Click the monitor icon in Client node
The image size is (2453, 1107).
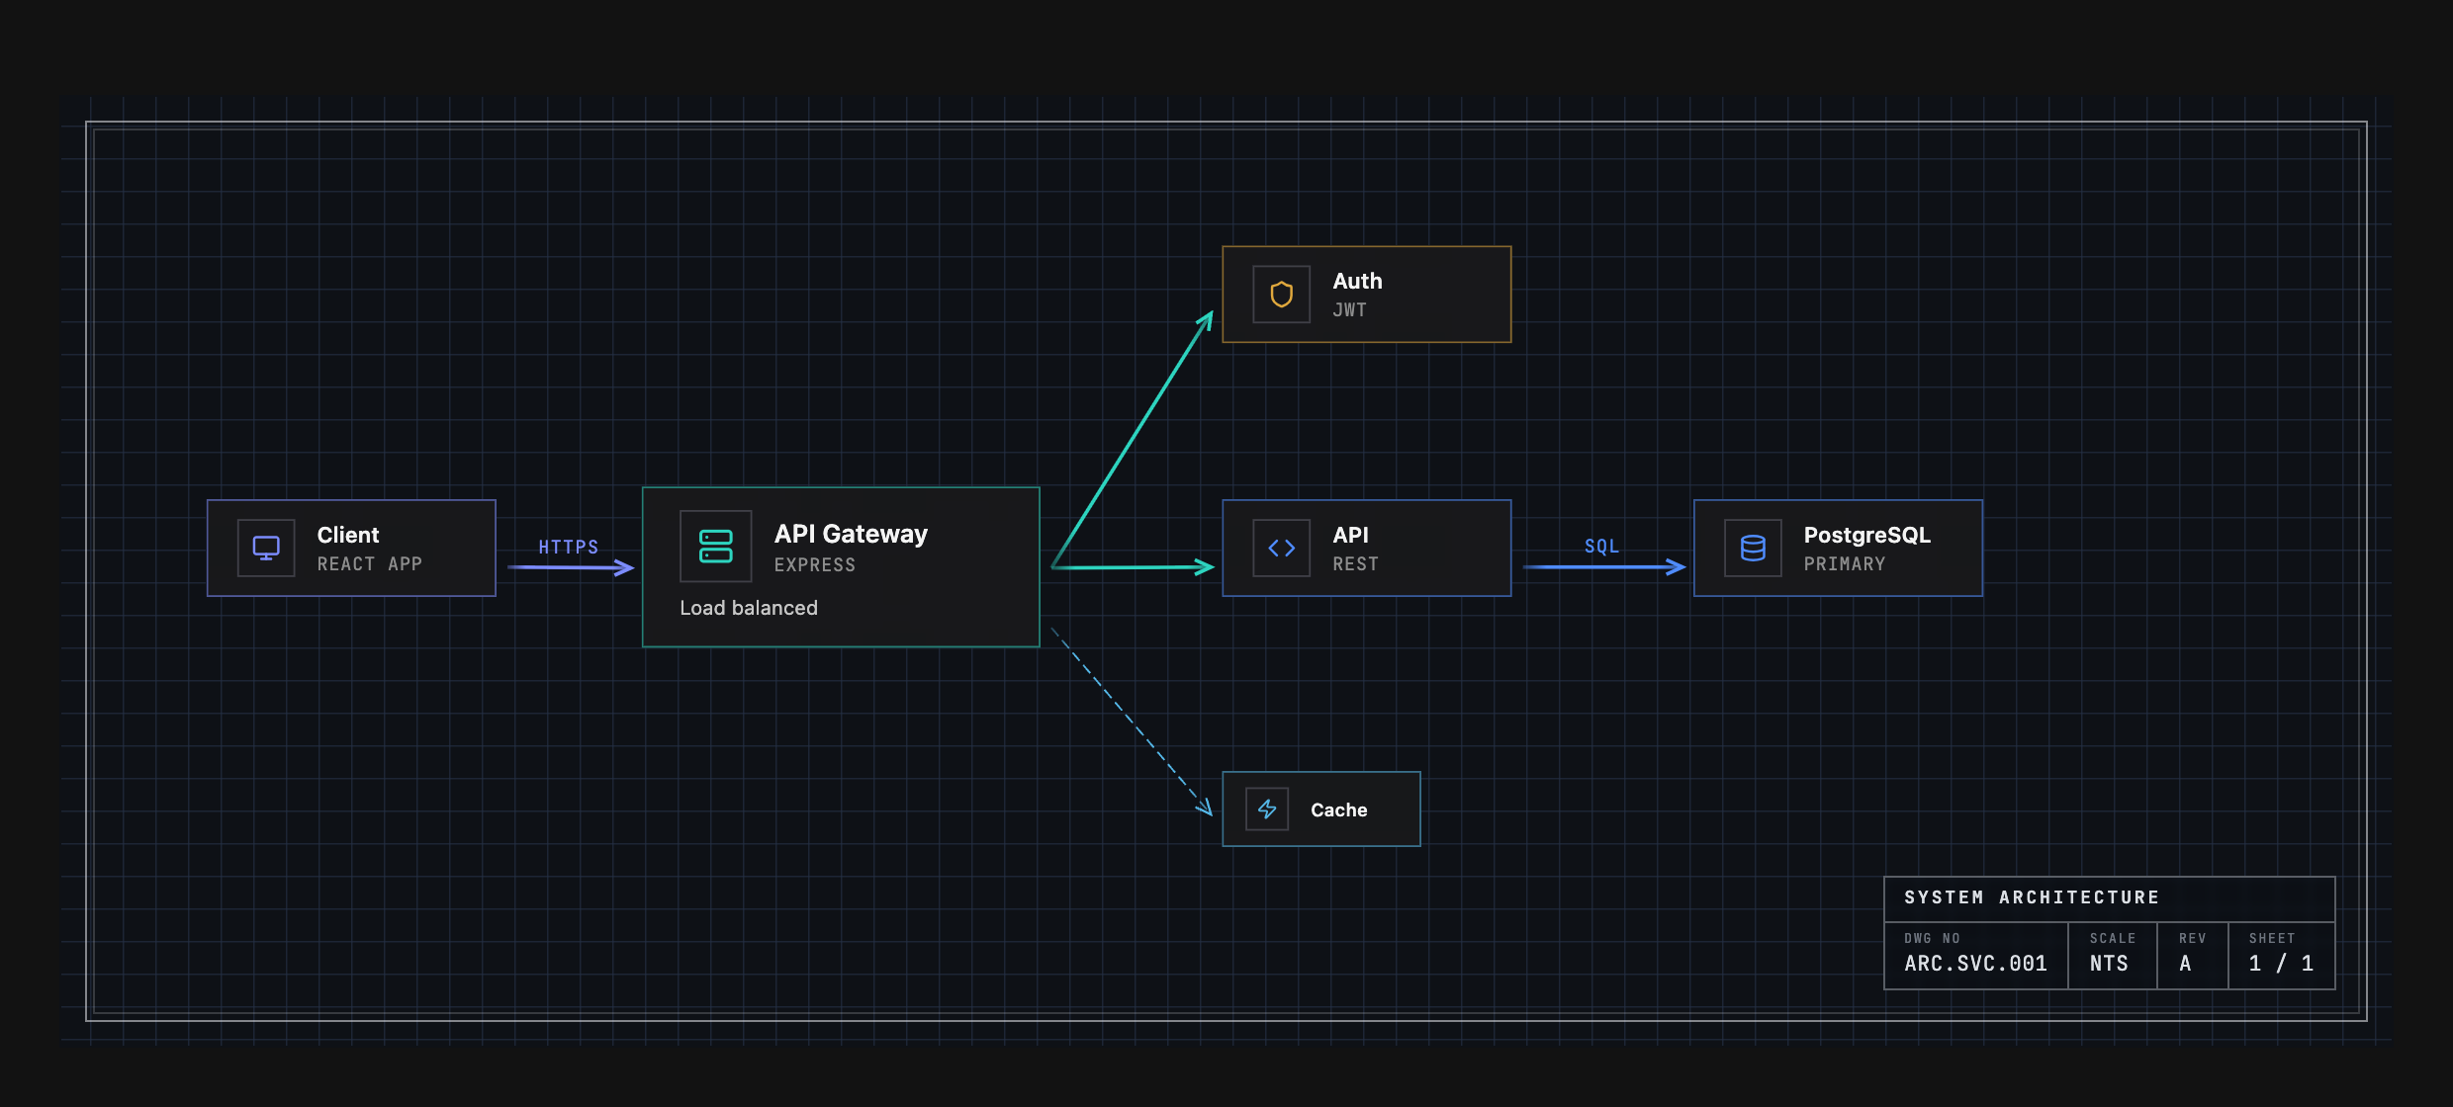(266, 548)
